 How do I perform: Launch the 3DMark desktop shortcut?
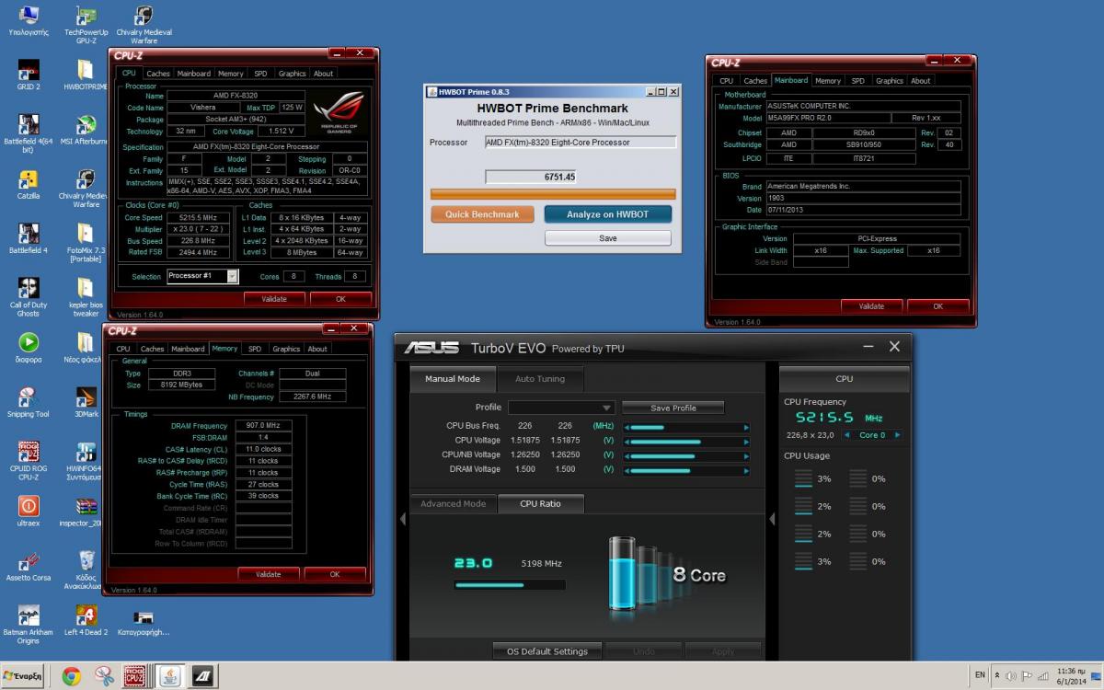pos(86,401)
